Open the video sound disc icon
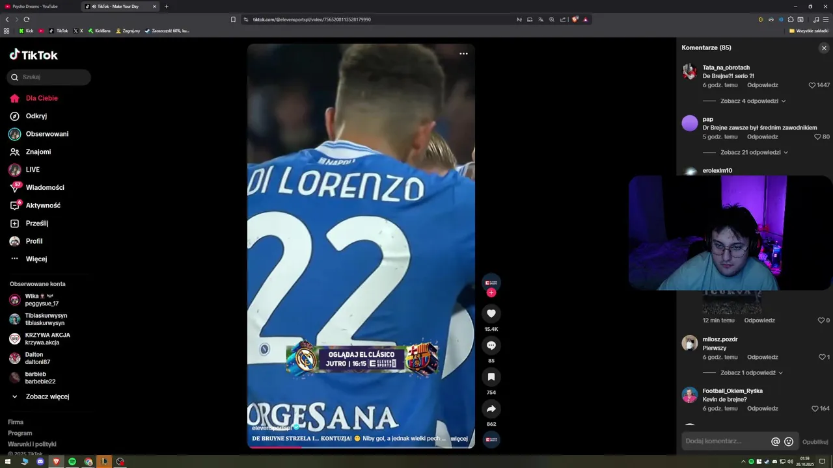This screenshot has width=833, height=468. [x=491, y=439]
